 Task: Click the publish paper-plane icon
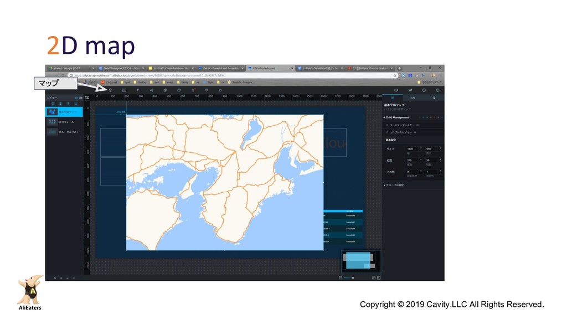[x=410, y=90]
